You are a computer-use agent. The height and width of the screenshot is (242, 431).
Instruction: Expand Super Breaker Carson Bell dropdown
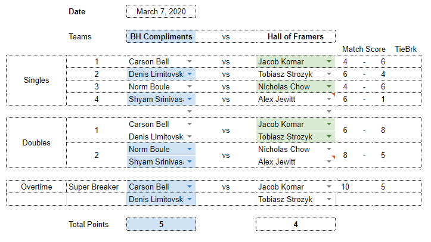(x=190, y=187)
